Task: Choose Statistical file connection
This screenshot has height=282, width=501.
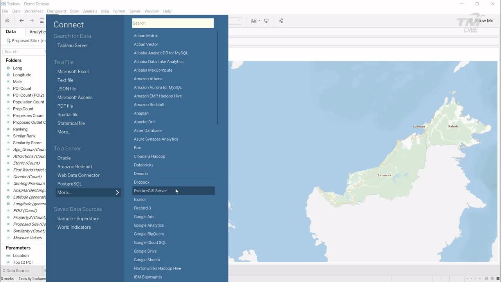Action: coord(71,123)
